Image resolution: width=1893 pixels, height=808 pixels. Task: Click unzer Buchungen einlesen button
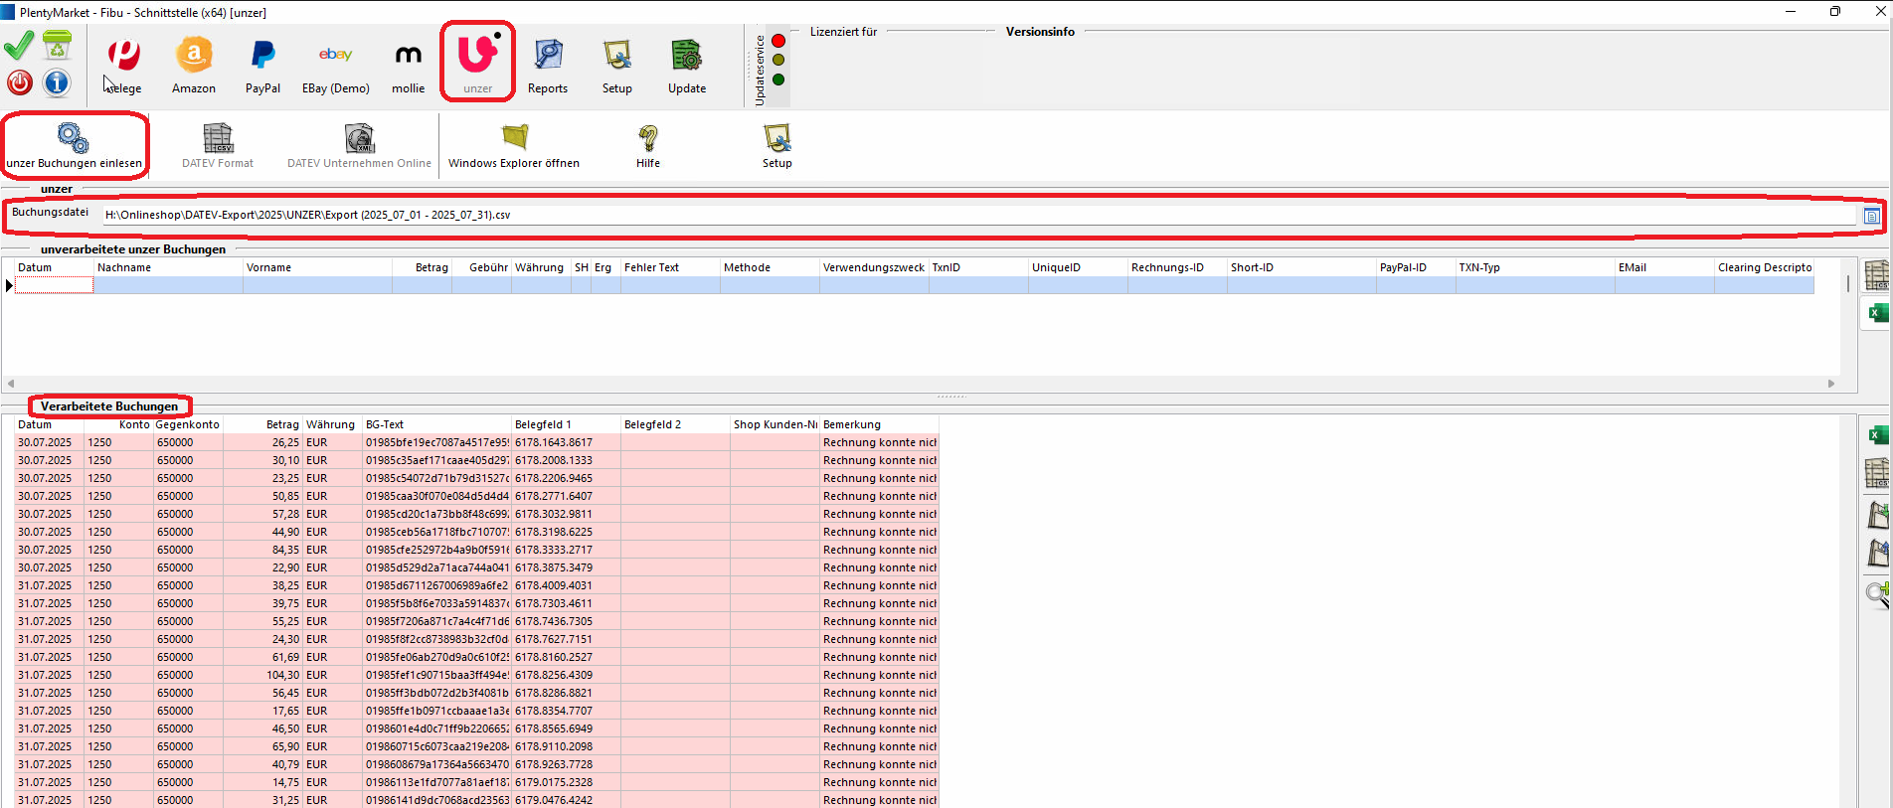pos(75,145)
